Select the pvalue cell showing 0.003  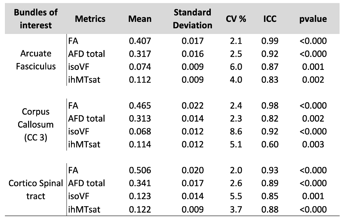click(x=313, y=144)
